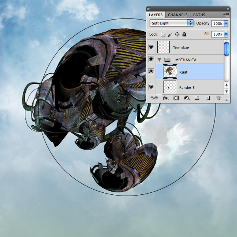237x237 pixels.
Task: Collapse the panel with double arrows
Action: 228,9
